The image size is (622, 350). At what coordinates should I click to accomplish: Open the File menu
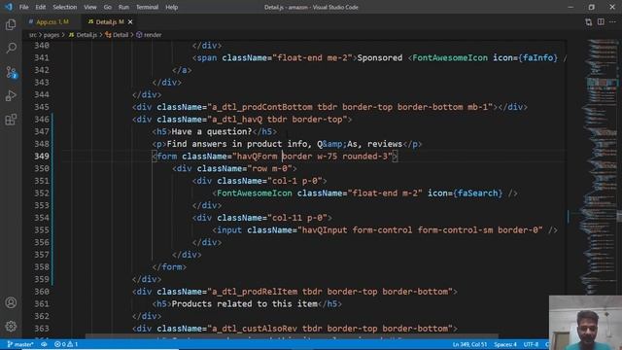(x=23, y=7)
